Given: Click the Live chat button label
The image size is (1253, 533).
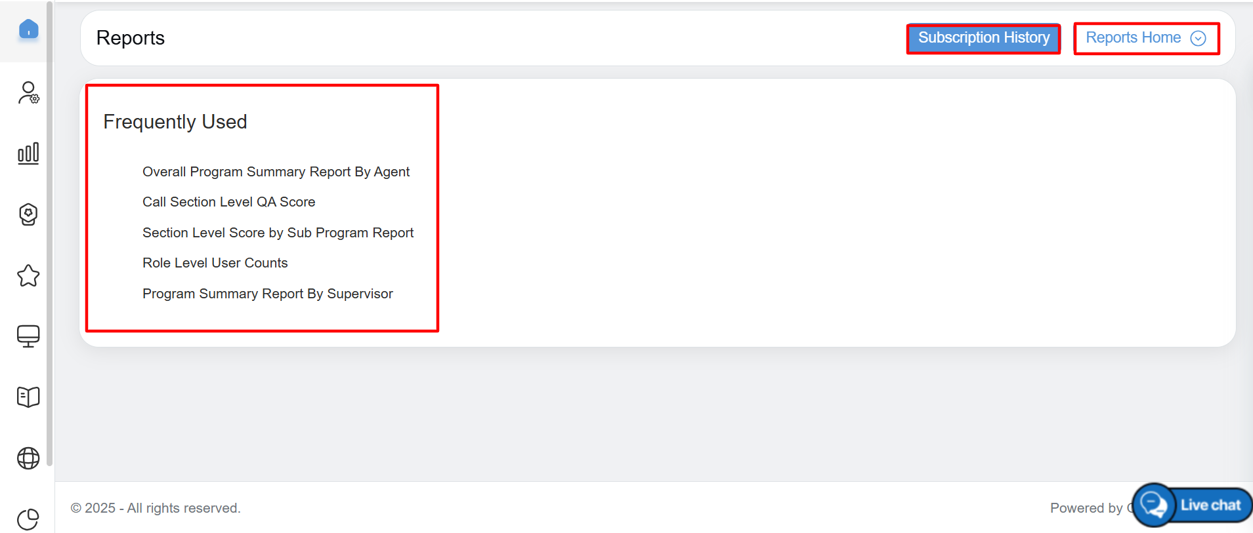Looking at the screenshot, I should pos(1210,505).
